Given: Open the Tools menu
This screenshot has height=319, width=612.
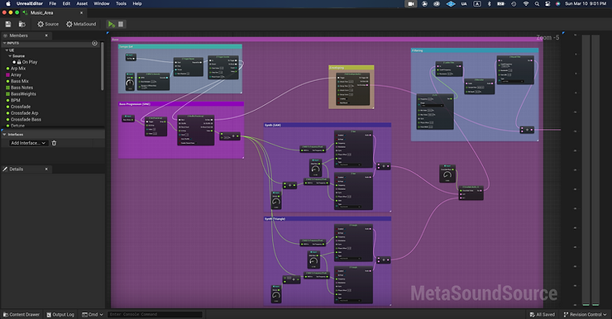Looking at the screenshot, I should click(121, 3).
